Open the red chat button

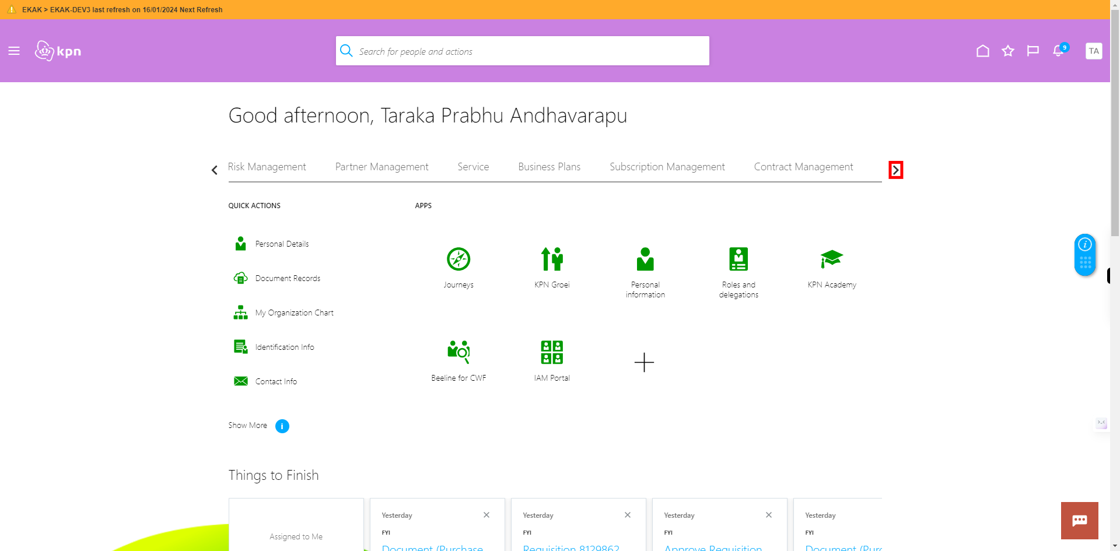[x=1080, y=521]
